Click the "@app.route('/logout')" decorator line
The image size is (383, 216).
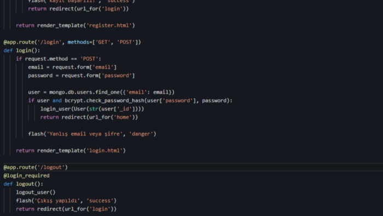tap(36, 167)
